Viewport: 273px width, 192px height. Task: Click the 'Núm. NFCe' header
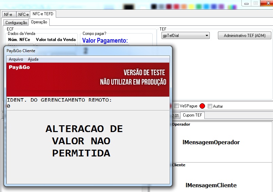point(19,40)
